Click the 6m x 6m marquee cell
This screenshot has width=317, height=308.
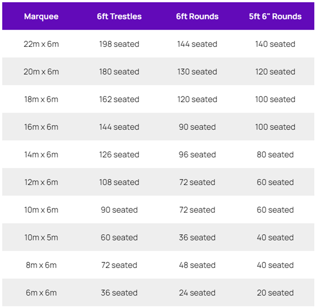point(41,293)
